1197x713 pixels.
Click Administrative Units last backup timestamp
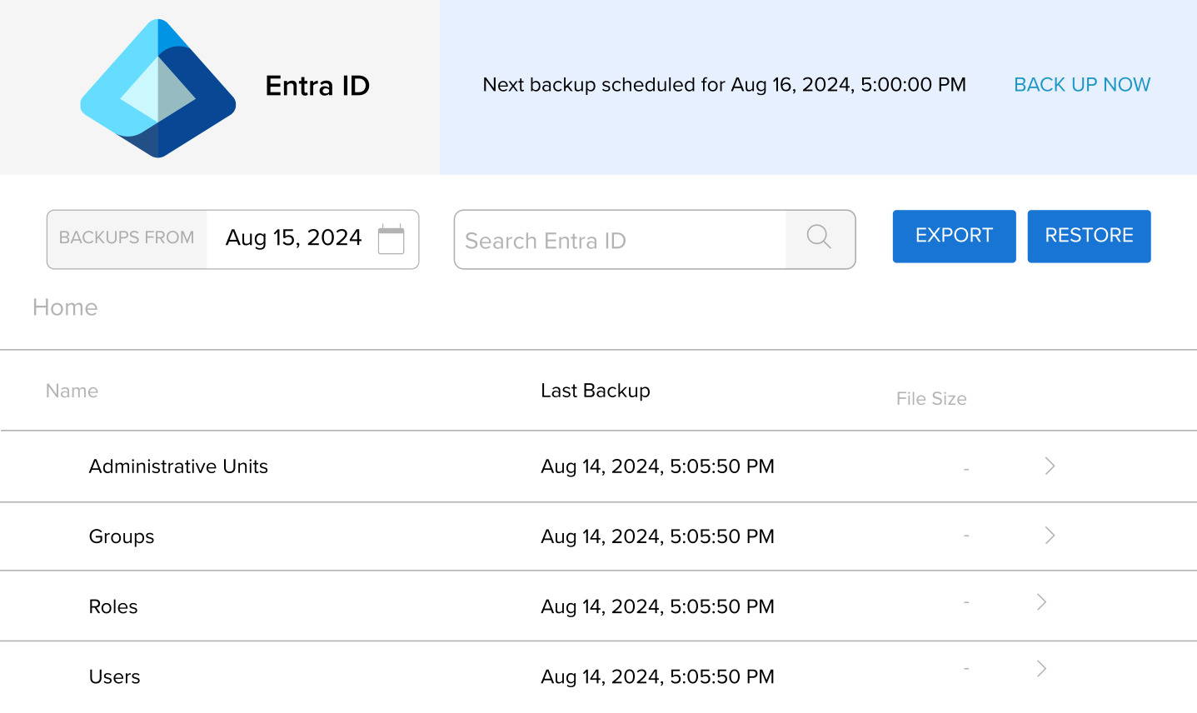657,466
